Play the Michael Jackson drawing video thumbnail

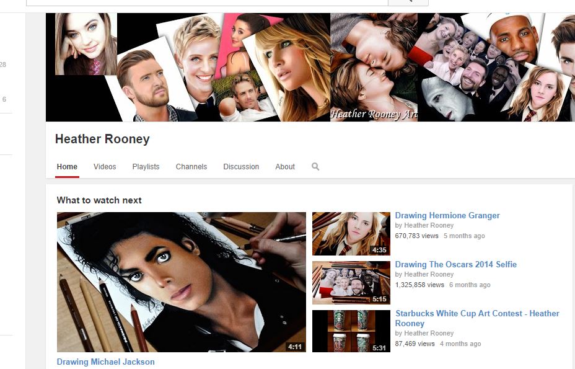pyautogui.click(x=182, y=282)
